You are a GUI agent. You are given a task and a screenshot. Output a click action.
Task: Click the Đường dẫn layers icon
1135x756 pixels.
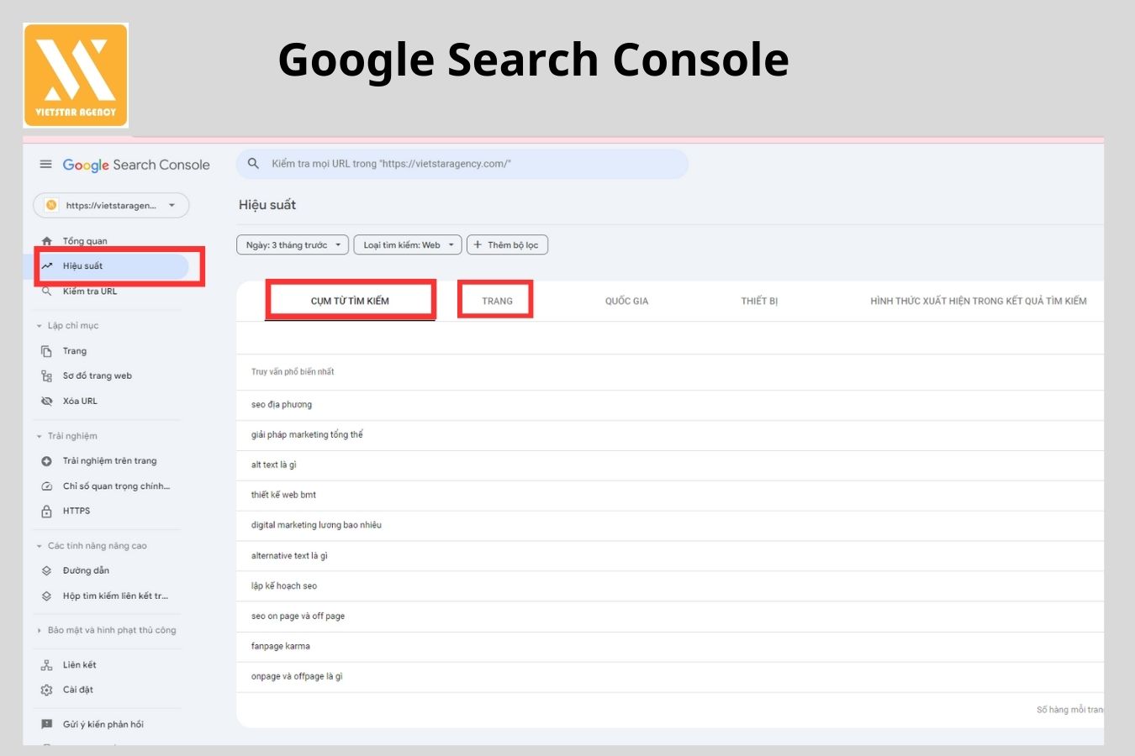pyautogui.click(x=47, y=571)
